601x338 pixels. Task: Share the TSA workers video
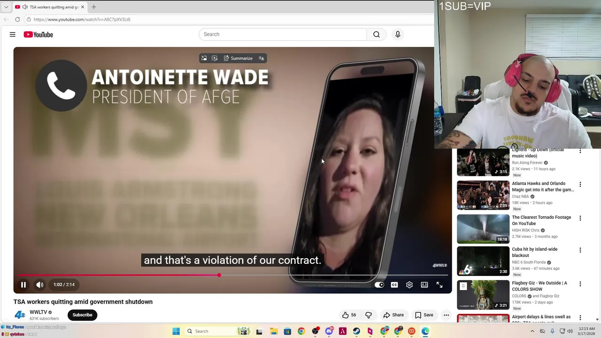[393, 315]
